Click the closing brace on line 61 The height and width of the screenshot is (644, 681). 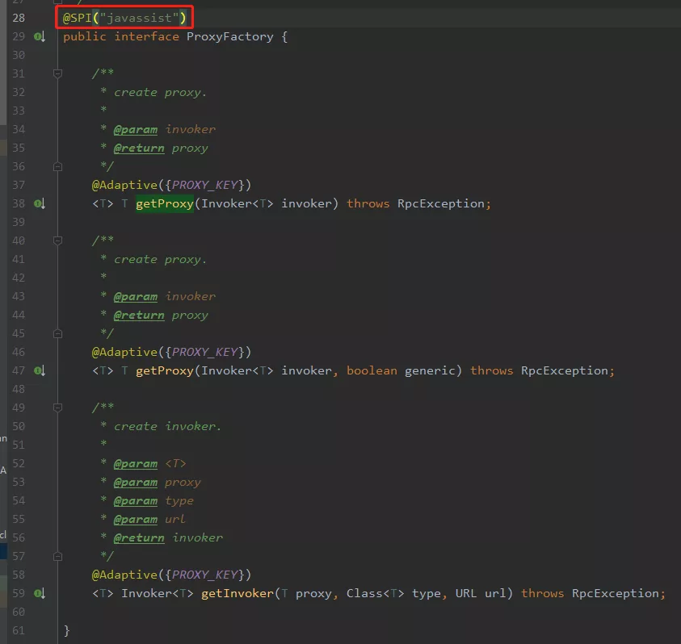click(x=66, y=630)
